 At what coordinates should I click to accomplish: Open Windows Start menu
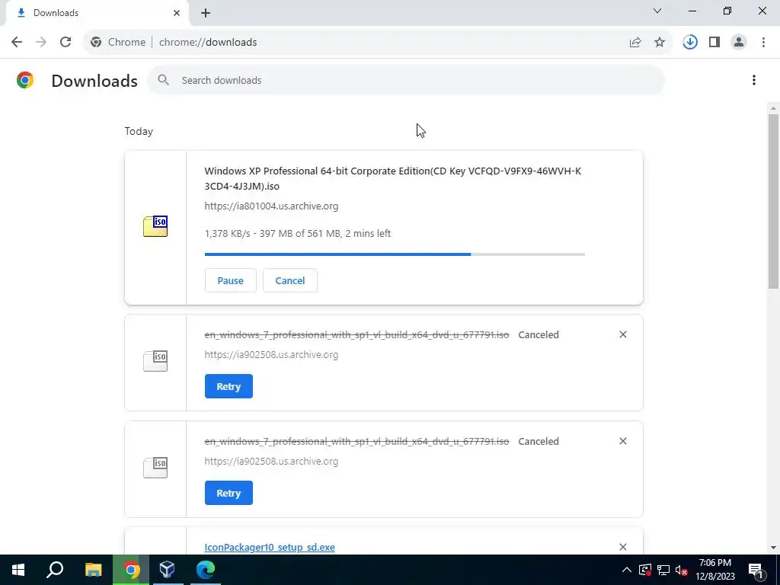pos(18,570)
